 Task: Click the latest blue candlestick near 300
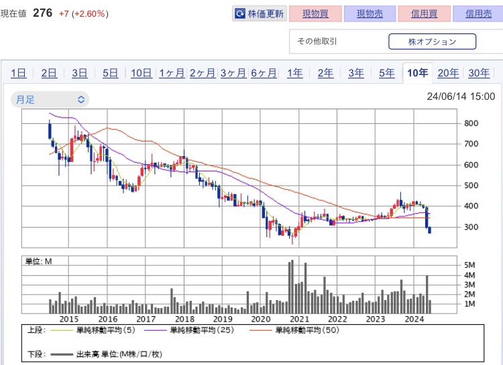429,230
